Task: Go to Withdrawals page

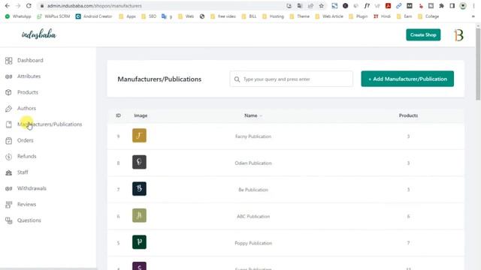Action: 32,188
